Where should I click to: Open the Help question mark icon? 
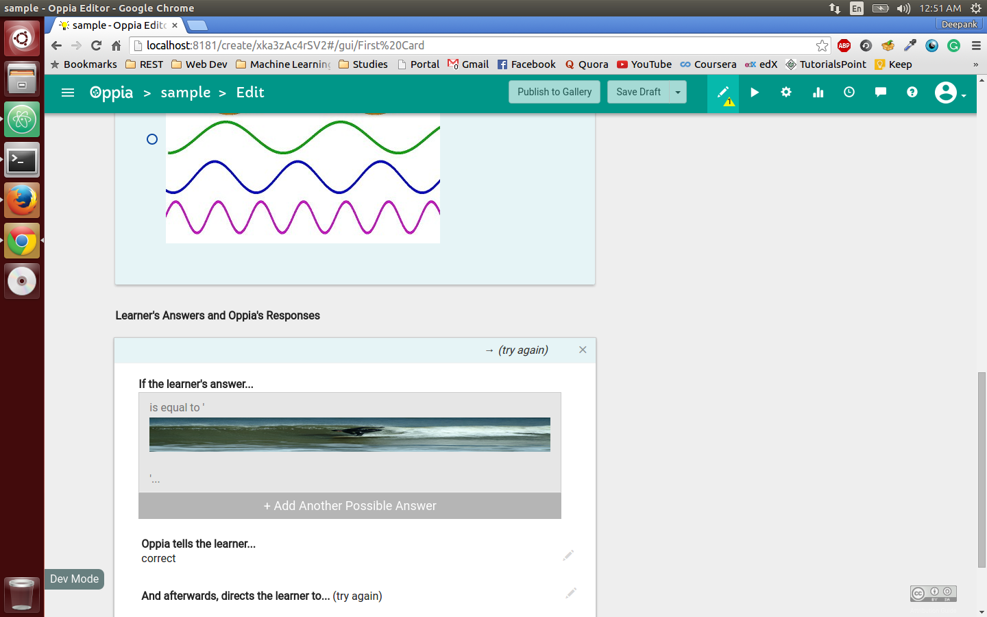point(912,92)
